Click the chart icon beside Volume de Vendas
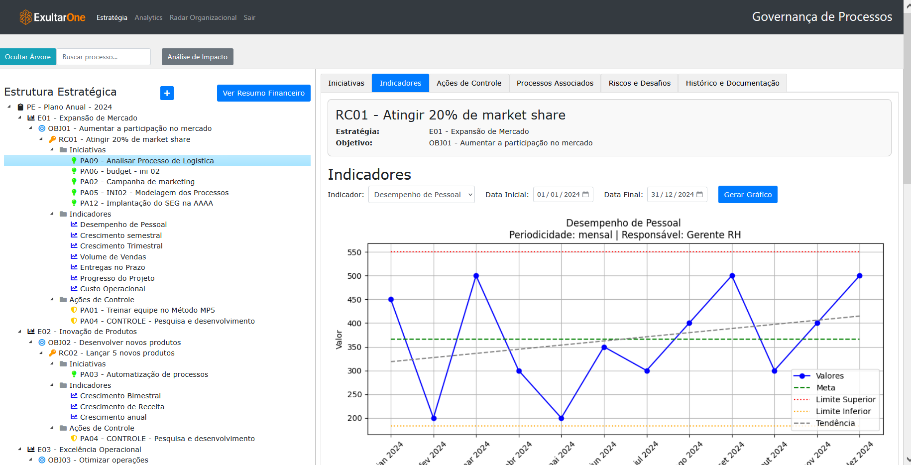The width and height of the screenshot is (911, 465). click(x=74, y=257)
